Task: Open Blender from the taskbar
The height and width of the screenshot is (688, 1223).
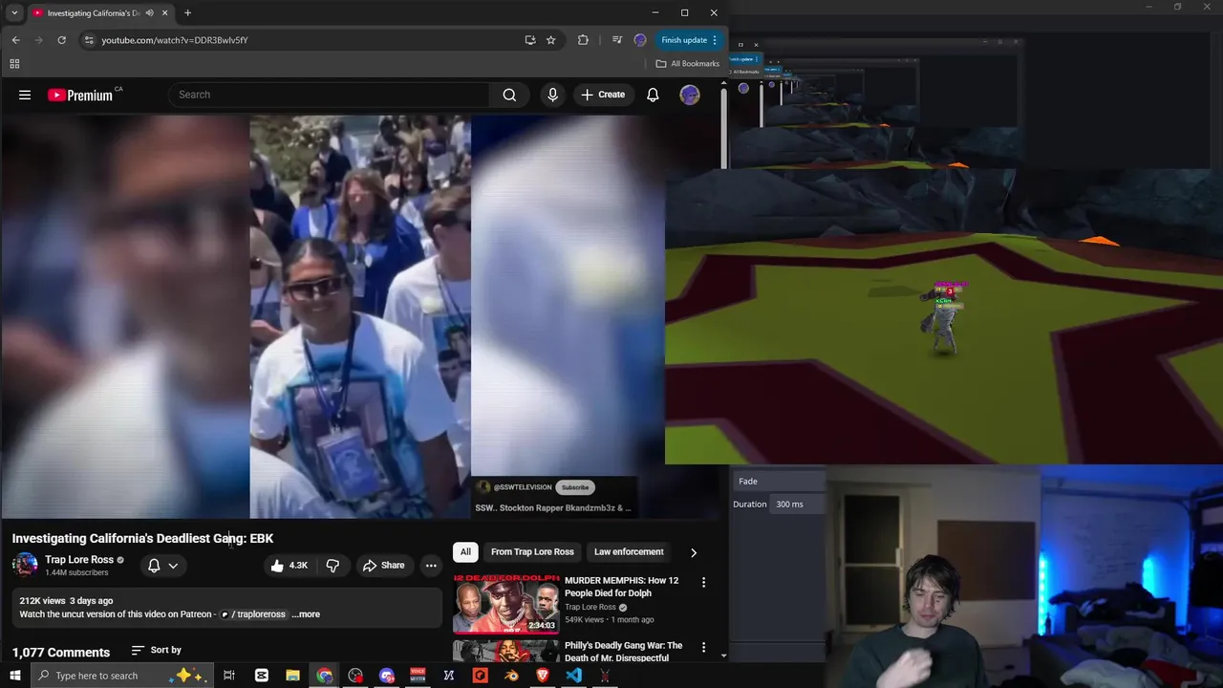Action: (x=511, y=676)
